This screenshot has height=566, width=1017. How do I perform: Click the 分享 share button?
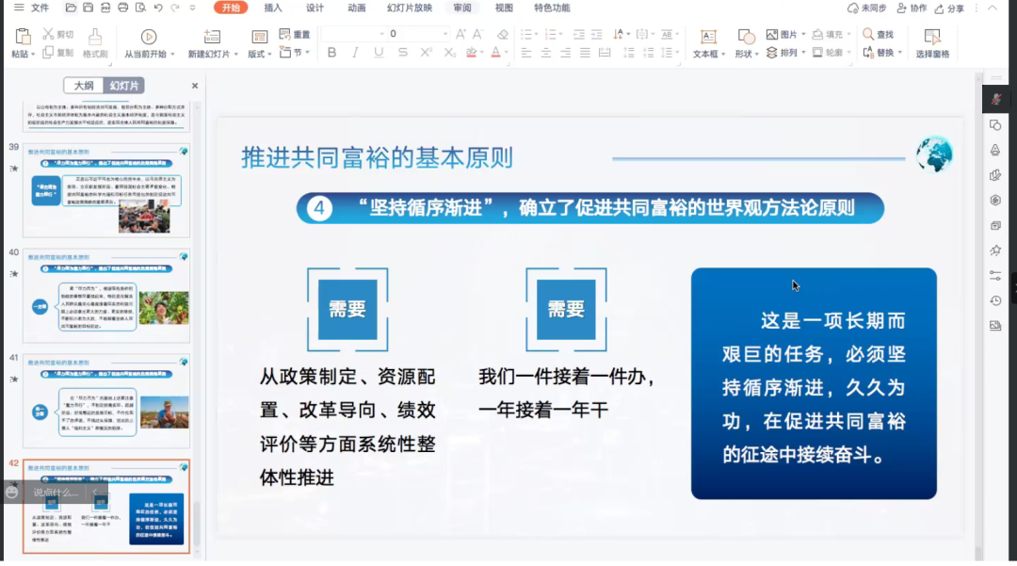(x=950, y=8)
